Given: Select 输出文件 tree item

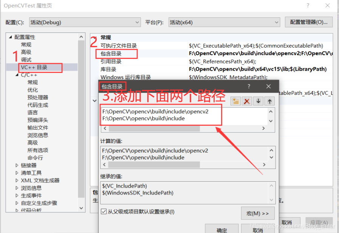Looking at the screenshot, I should (38, 128).
